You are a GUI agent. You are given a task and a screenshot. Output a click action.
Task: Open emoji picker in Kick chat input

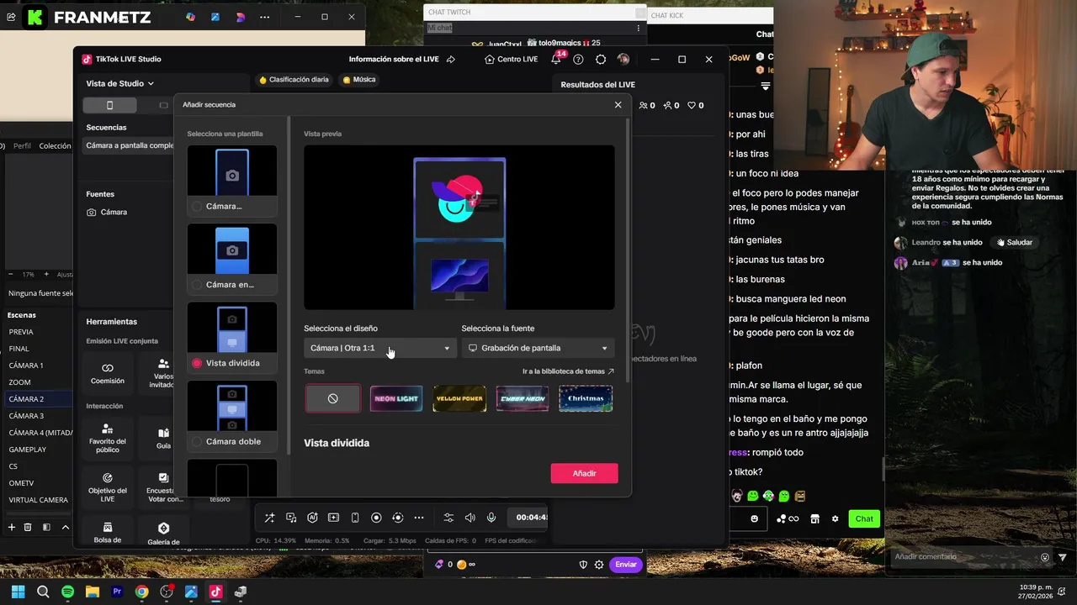[x=754, y=518]
